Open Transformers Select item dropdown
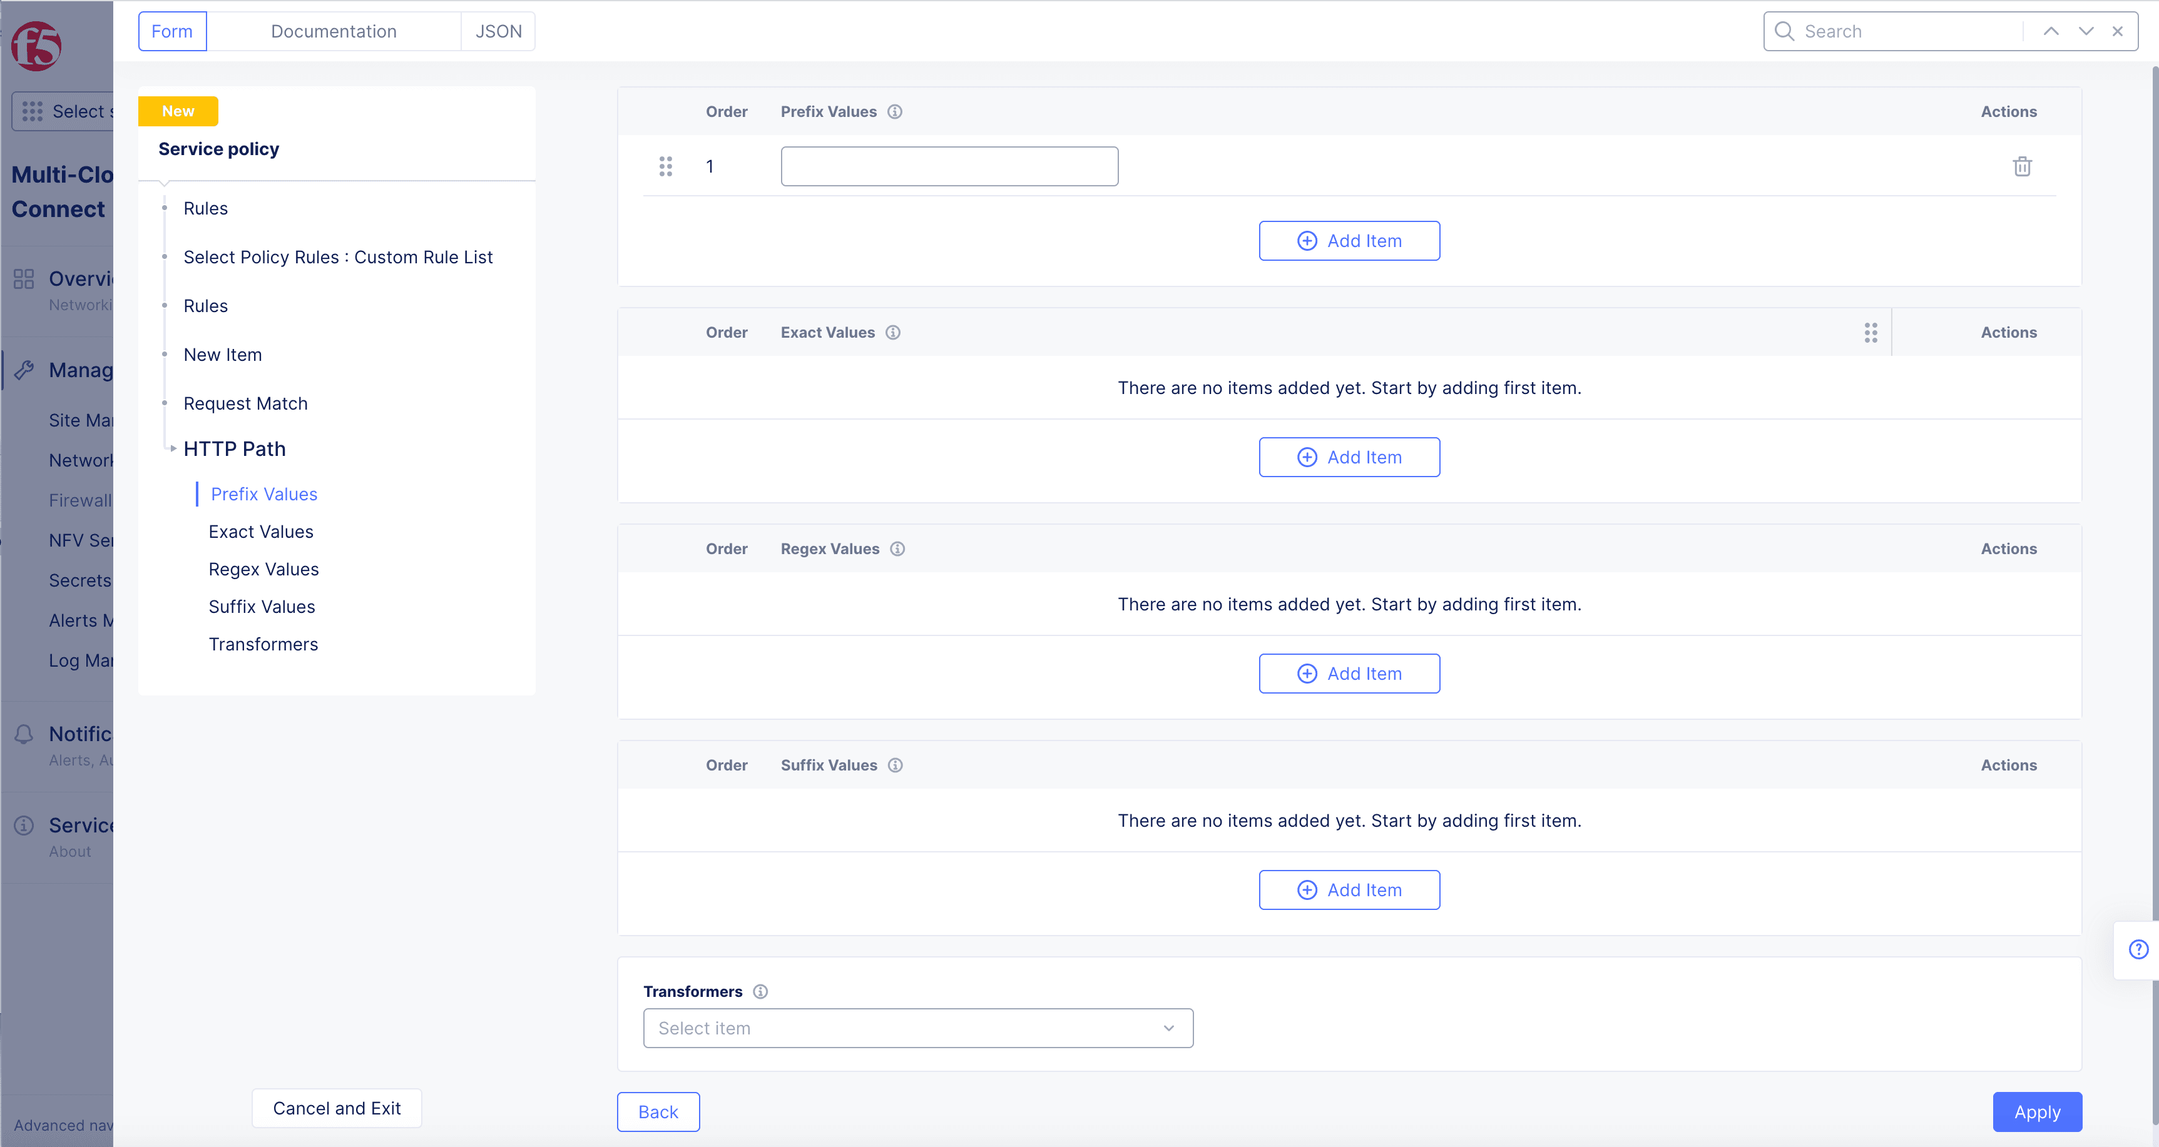This screenshot has width=2159, height=1147. click(x=918, y=1028)
